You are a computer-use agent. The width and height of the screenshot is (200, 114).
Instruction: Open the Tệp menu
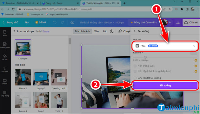27,22
